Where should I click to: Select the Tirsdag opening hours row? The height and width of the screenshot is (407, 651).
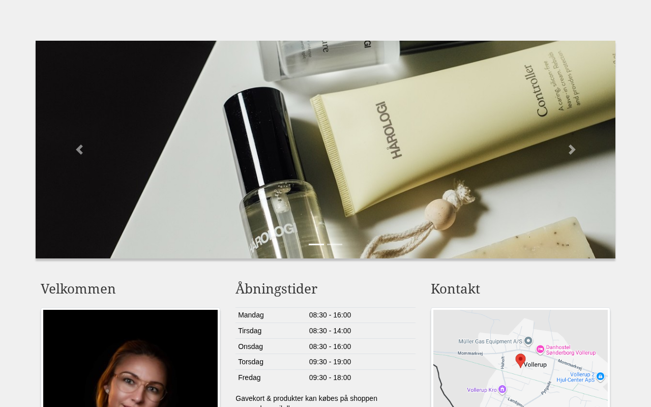pos(325,331)
